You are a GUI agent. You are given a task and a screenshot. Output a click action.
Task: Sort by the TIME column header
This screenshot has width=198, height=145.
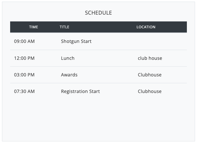pos(33,27)
